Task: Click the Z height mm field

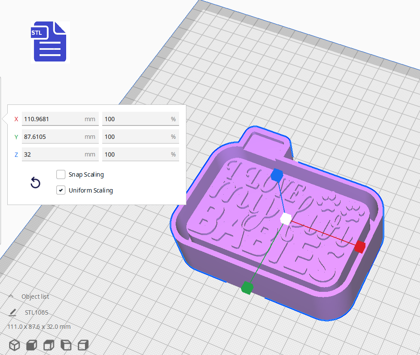Action: point(52,154)
